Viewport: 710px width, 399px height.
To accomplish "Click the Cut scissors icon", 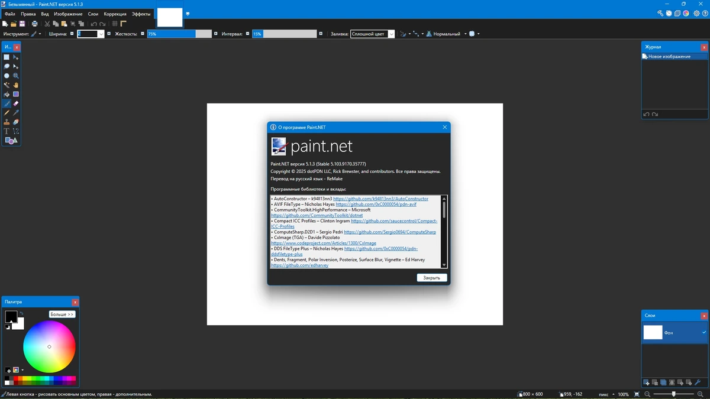I will click(x=47, y=24).
